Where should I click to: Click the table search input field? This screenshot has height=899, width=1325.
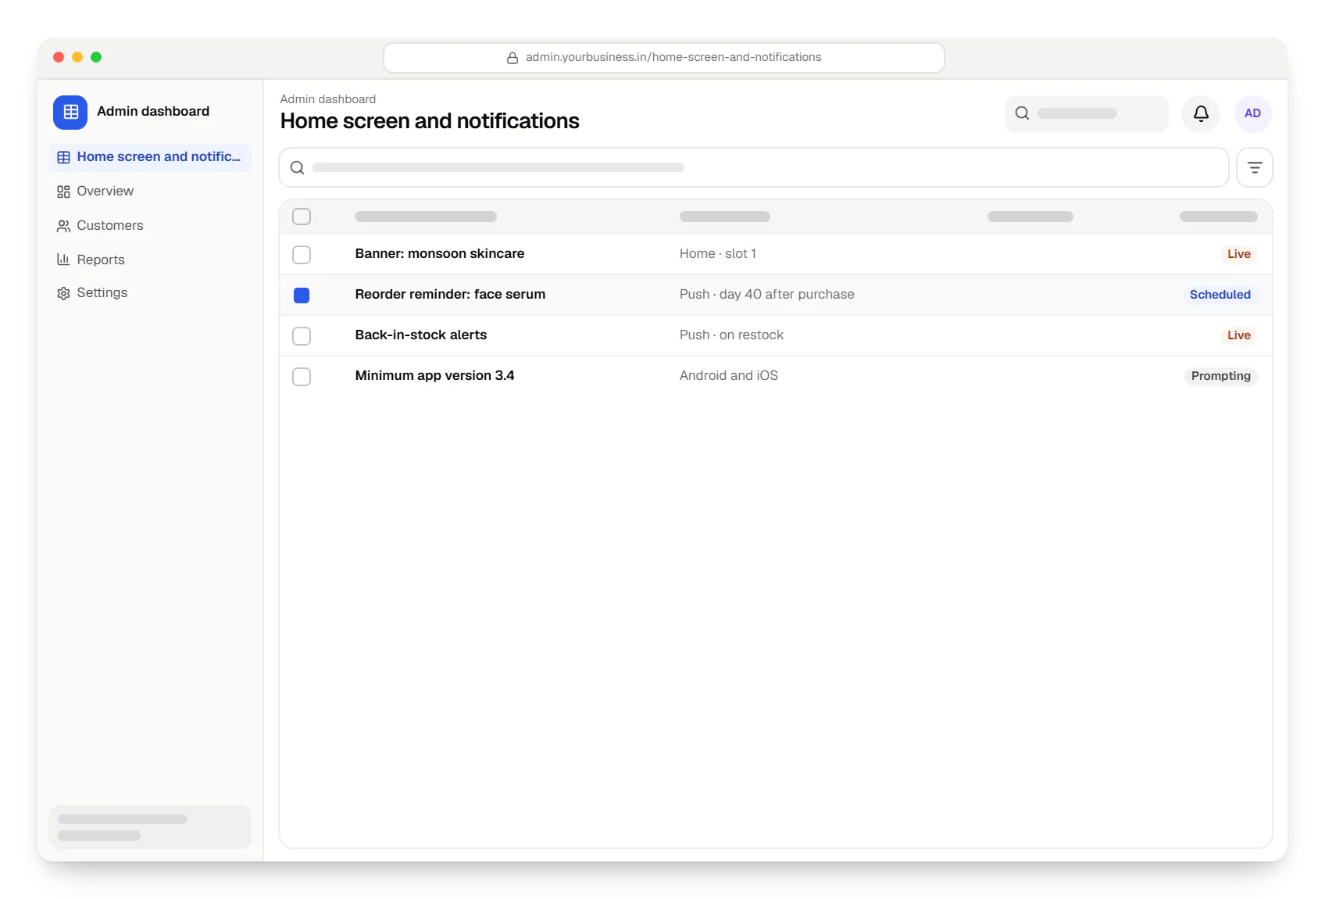pyautogui.click(x=754, y=167)
